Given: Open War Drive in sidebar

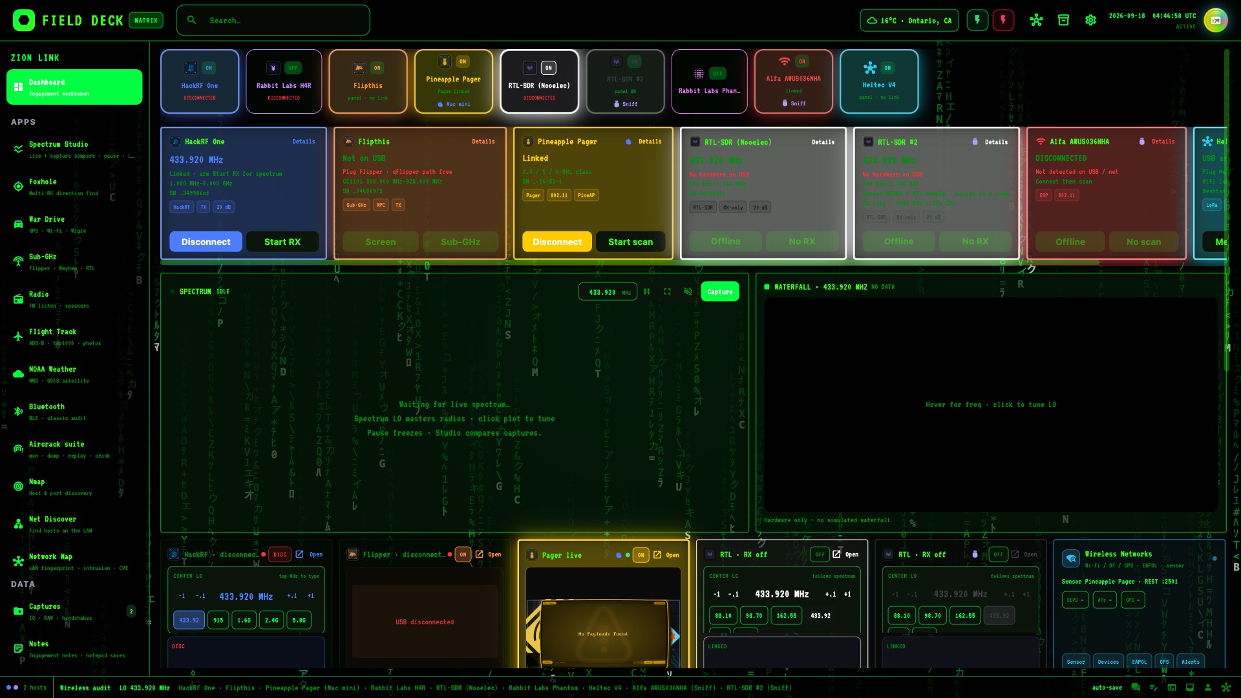Looking at the screenshot, I should [74, 224].
